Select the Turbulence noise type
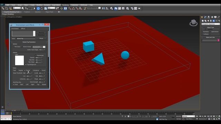Screen dimensions: 221x124 31,70
